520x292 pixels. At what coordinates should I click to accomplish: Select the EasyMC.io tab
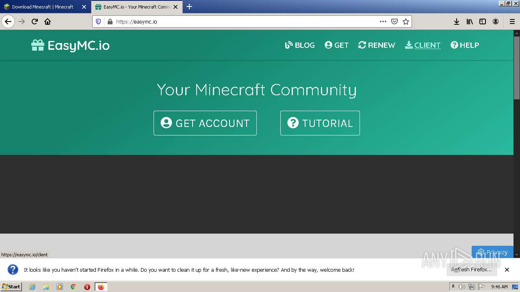click(x=137, y=7)
